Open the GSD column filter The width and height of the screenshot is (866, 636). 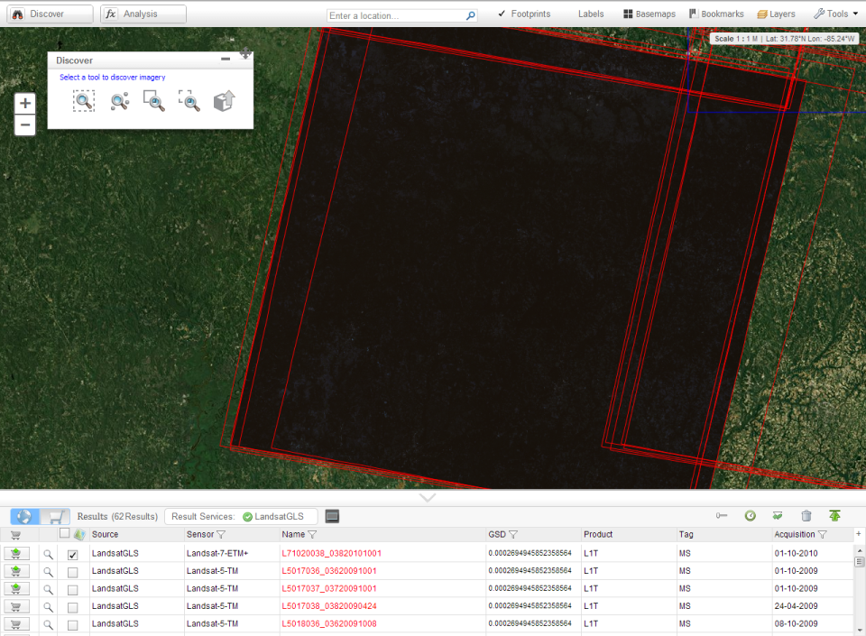[513, 534]
